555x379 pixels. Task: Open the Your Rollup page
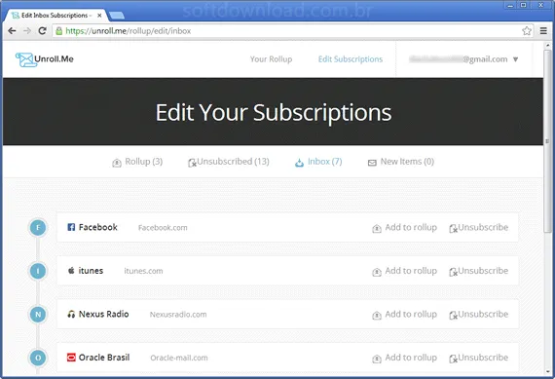click(x=271, y=59)
